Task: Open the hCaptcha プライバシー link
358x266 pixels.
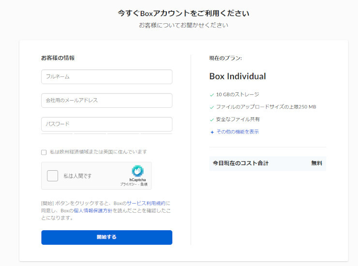Action: click(x=128, y=185)
